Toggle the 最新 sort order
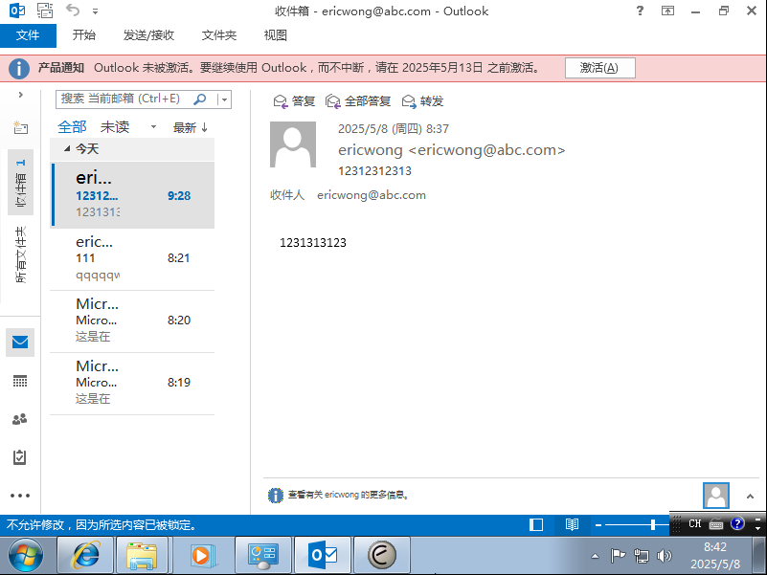 point(191,128)
